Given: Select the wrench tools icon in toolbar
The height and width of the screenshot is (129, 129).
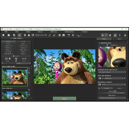Looking at the screenshot, I should click(20, 35).
